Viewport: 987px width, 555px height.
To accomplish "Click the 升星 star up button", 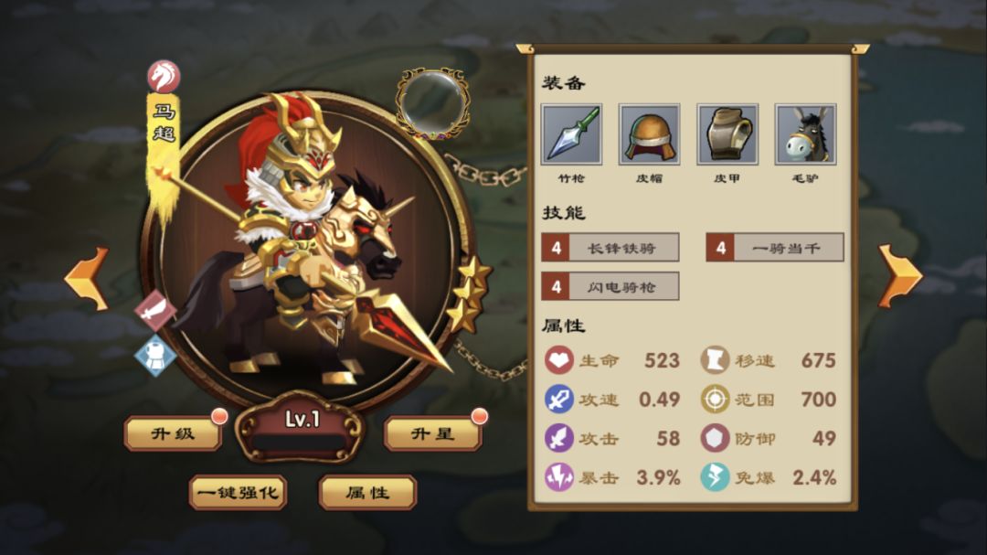I will [x=433, y=433].
